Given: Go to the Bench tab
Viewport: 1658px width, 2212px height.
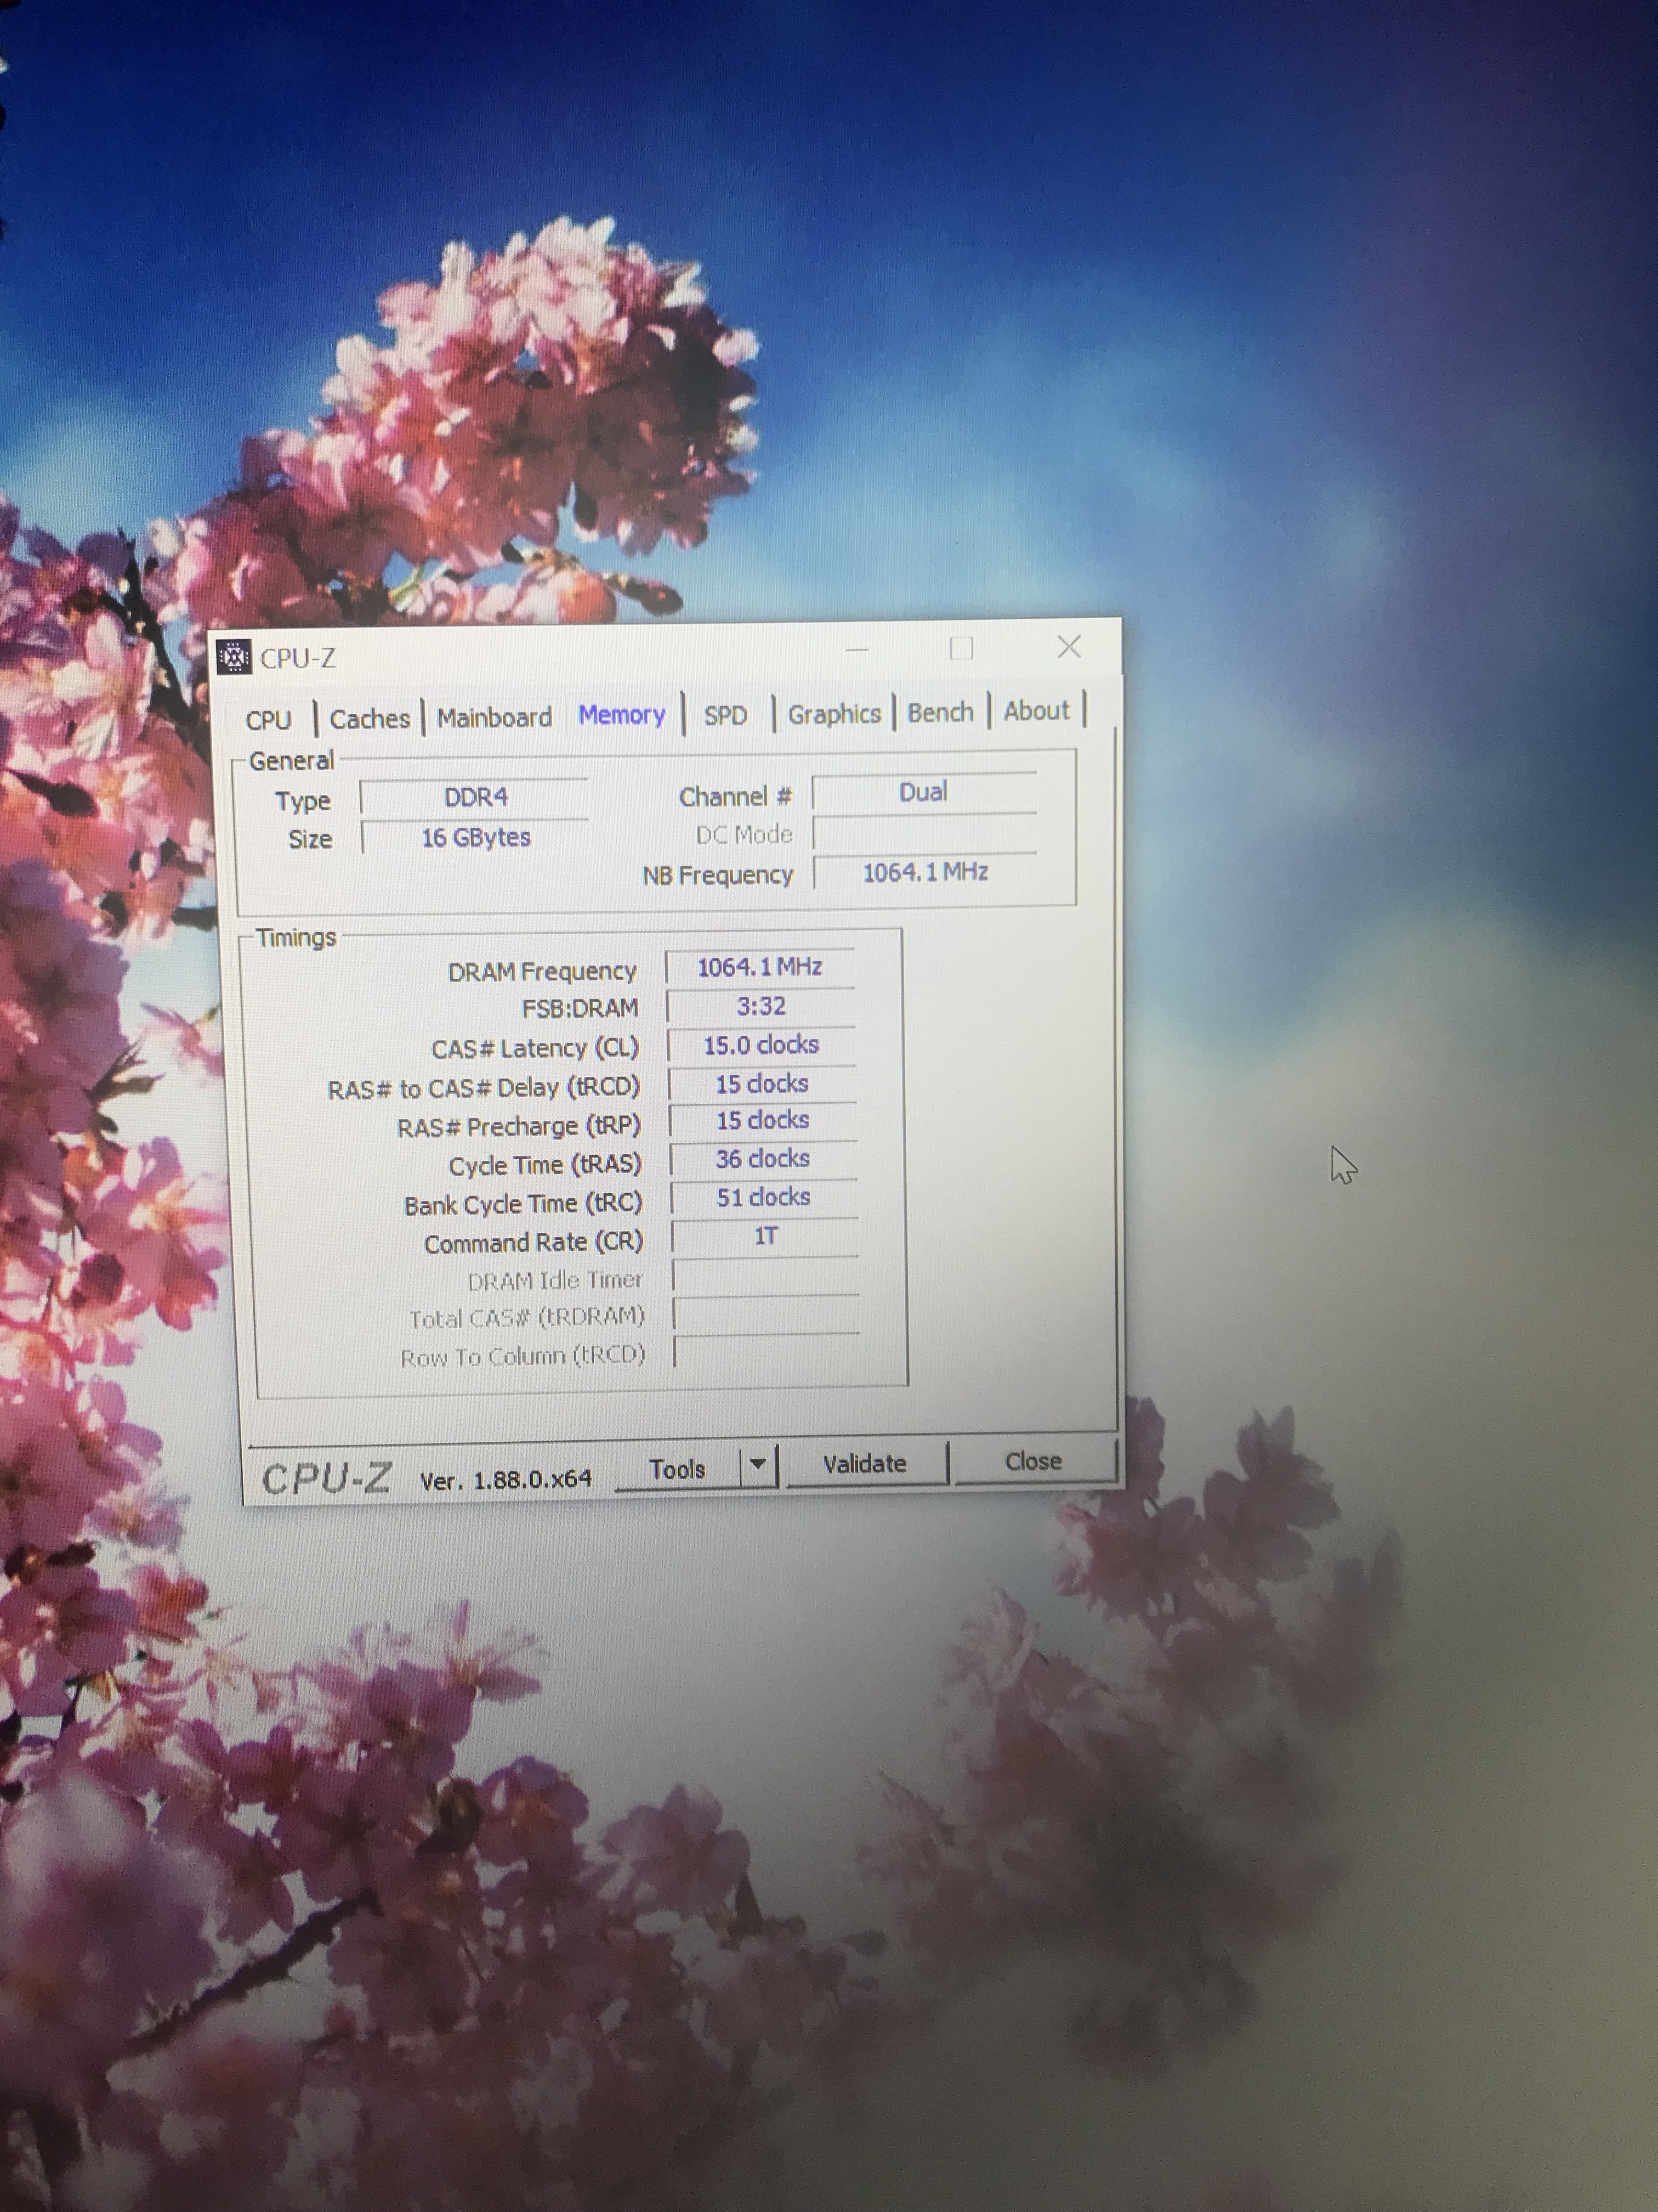Looking at the screenshot, I should coord(940,712).
